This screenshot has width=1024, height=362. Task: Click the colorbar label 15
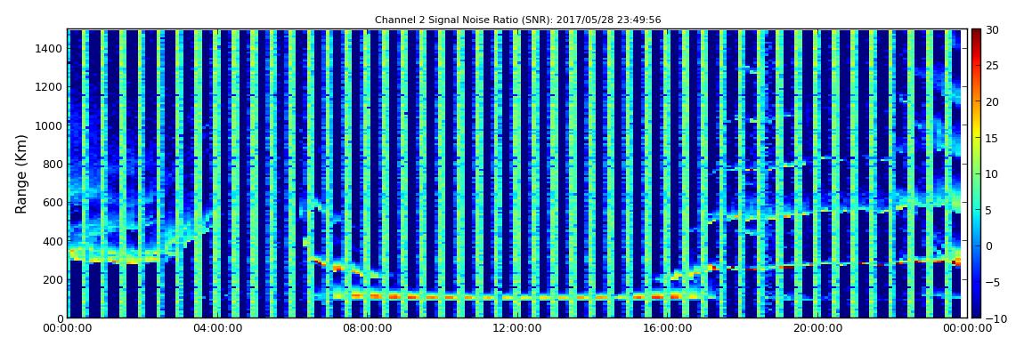coord(993,138)
